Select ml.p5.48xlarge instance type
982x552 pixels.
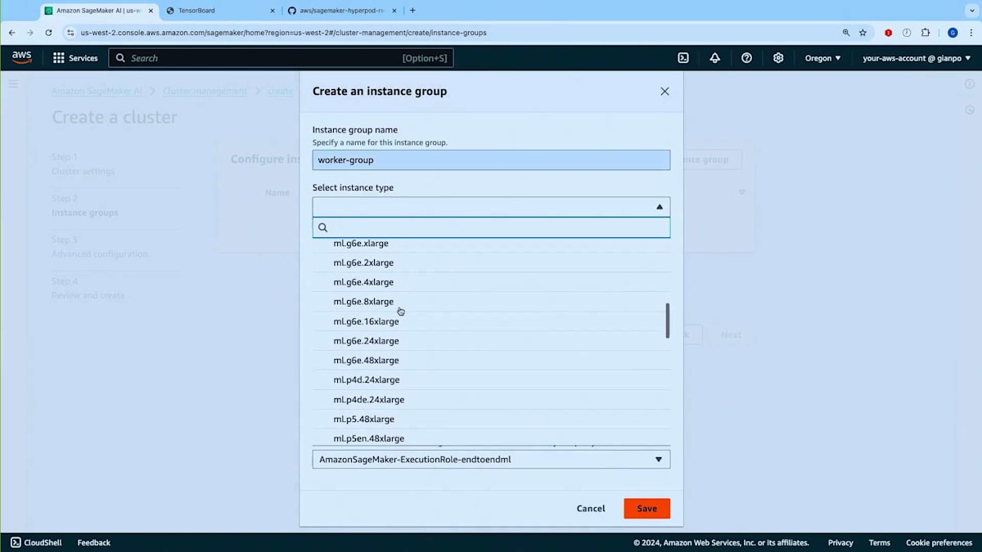tap(491, 420)
